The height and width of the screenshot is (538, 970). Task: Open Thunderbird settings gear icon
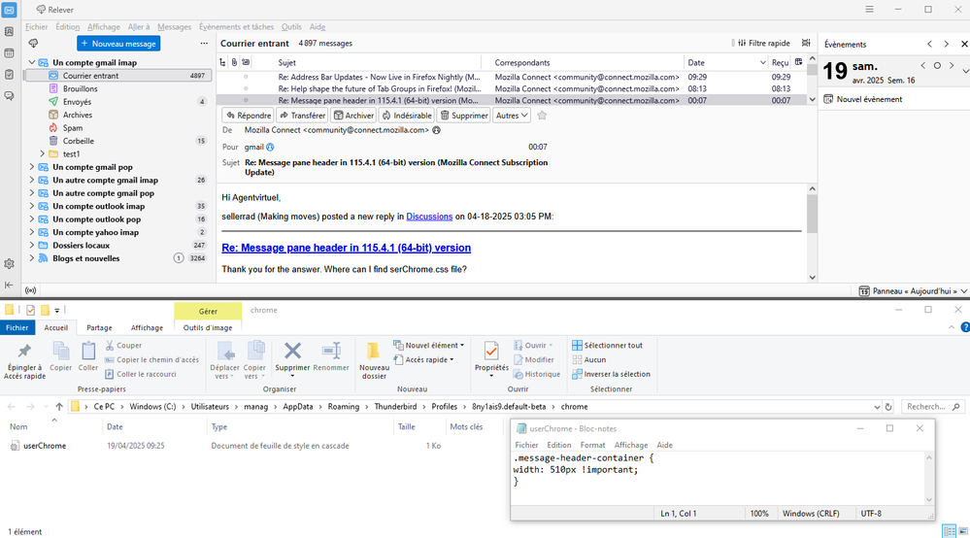click(x=10, y=263)
